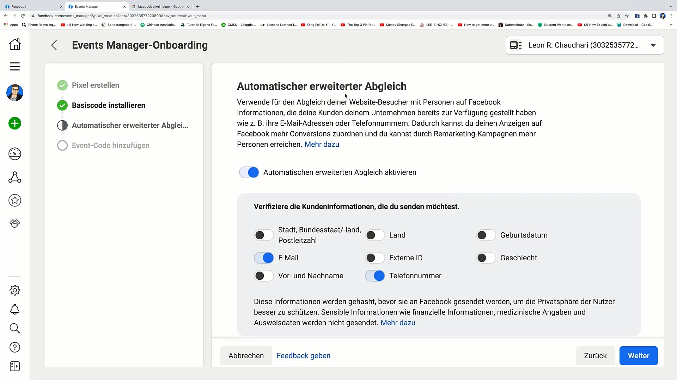The image size is (677, 380).
Task: Open the ad account selector dropdown
Action: point(585,45)
